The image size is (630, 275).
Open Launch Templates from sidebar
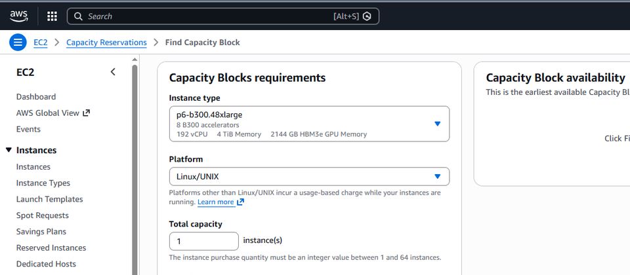pyautogui.click(x=49, y=199)
